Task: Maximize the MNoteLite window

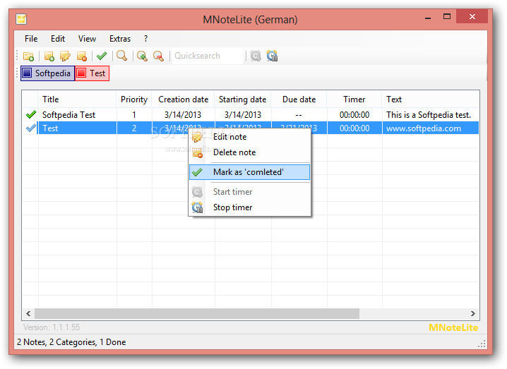Action: 447,16
